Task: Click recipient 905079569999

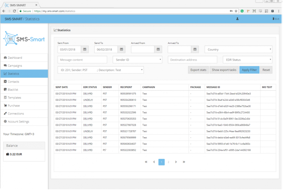Action: 128,138
